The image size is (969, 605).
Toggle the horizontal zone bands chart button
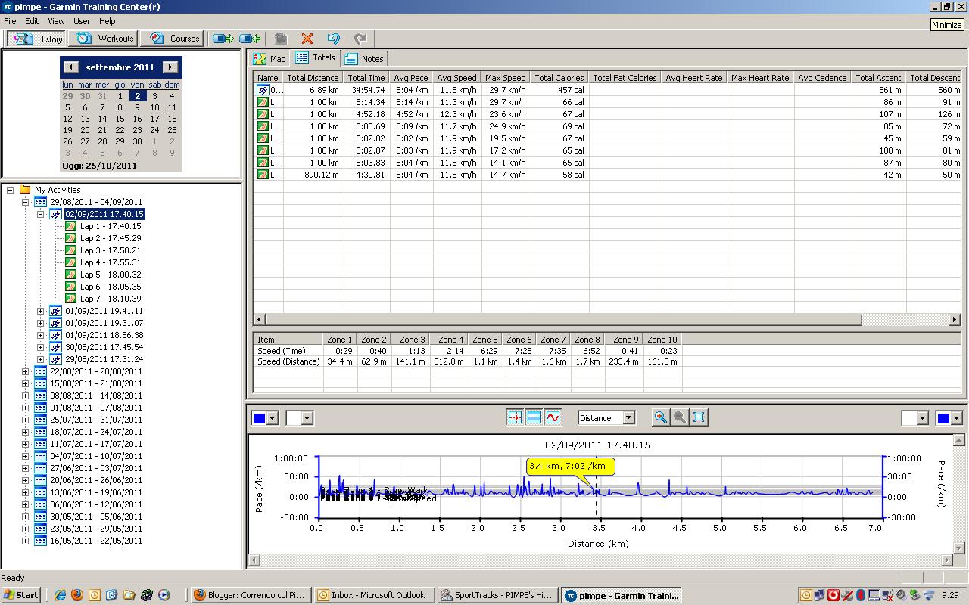534,417
